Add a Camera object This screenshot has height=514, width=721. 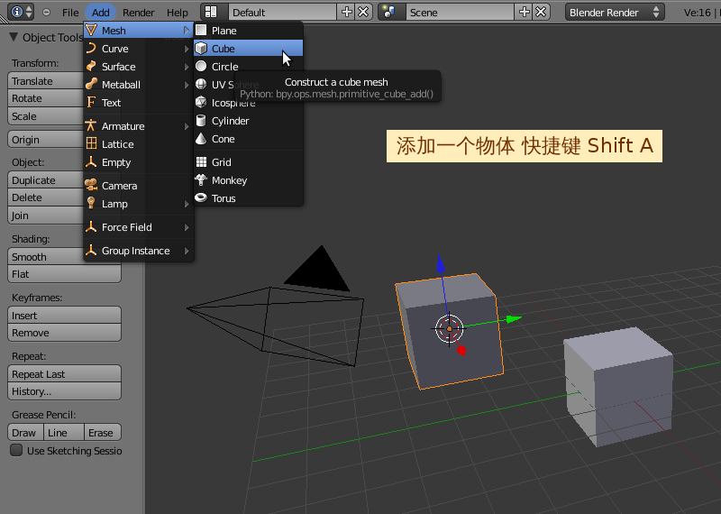point(139,186)
